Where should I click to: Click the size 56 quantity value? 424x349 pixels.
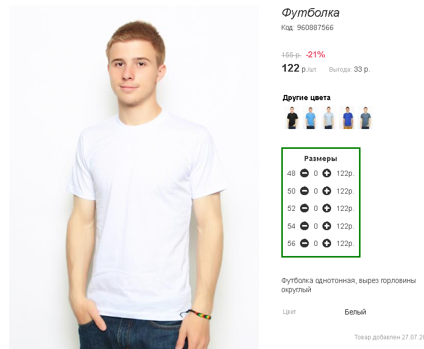tap(315, 243)
